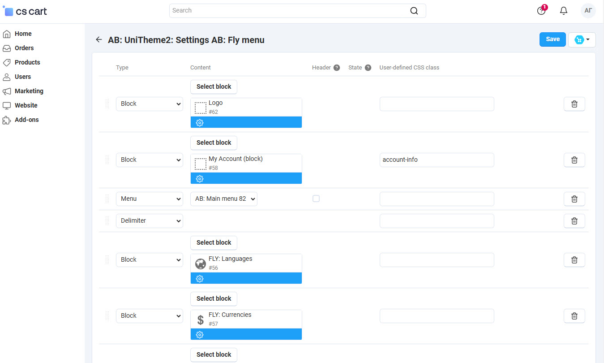Delete the Menu row

(574, 199)
